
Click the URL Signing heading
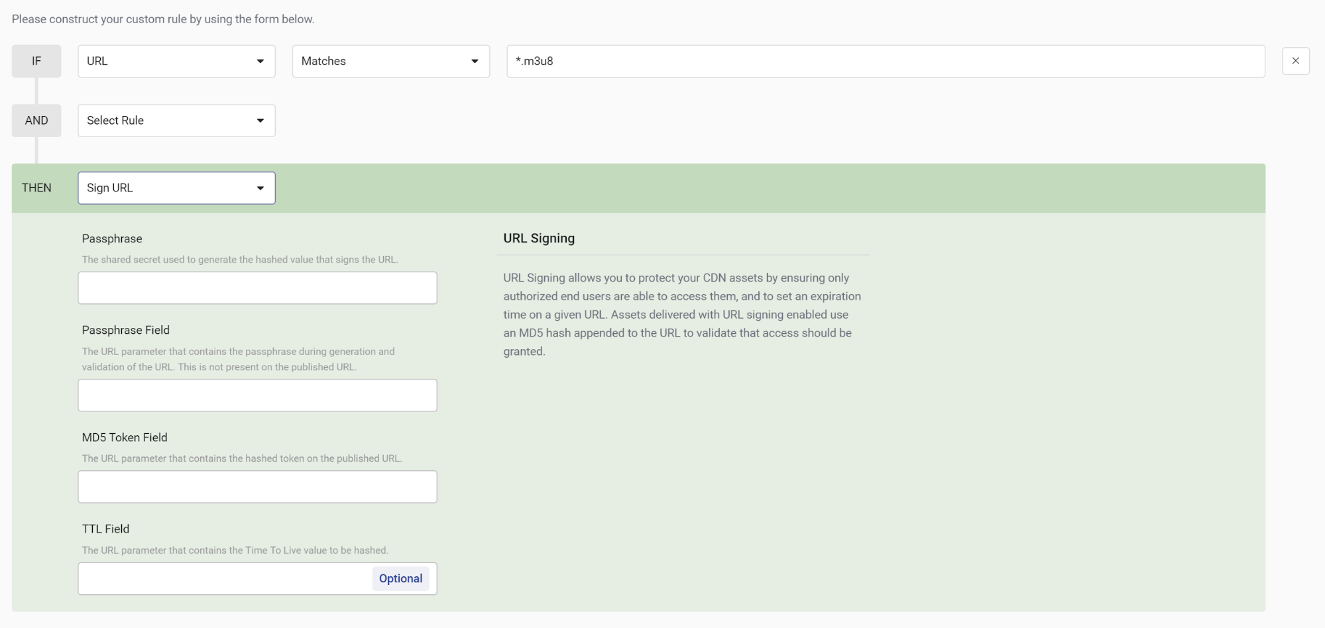(539, 238)
